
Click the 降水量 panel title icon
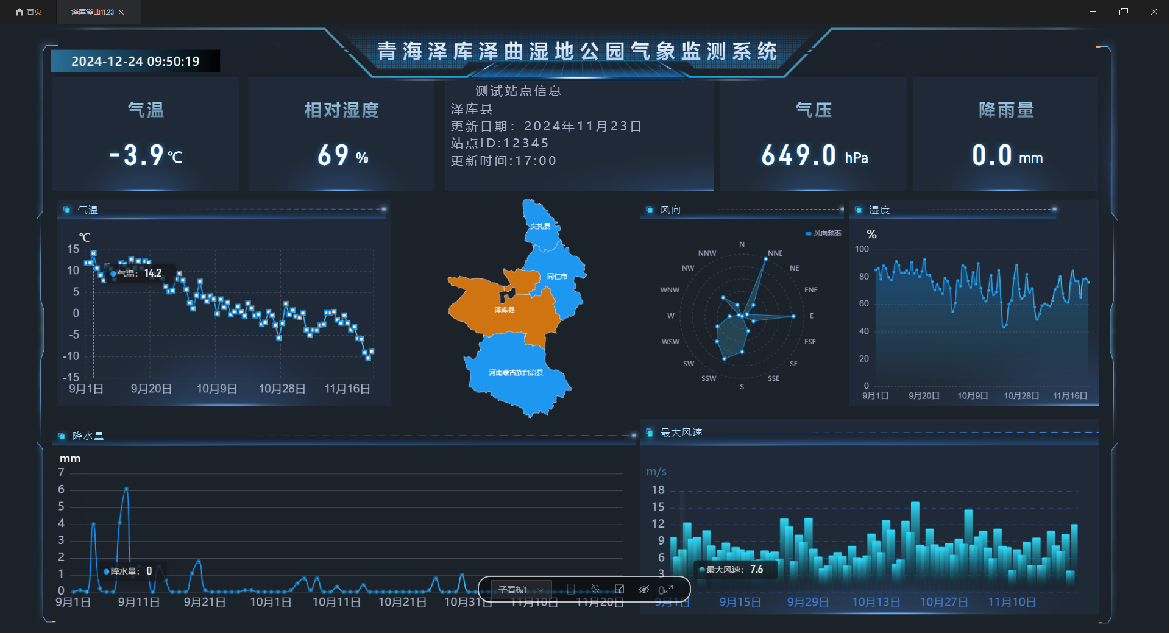tap(62, 436)
